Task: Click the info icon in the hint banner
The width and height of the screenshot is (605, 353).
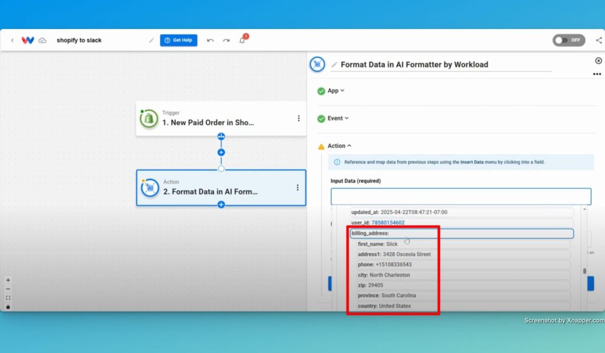Action: coord(337,162)
